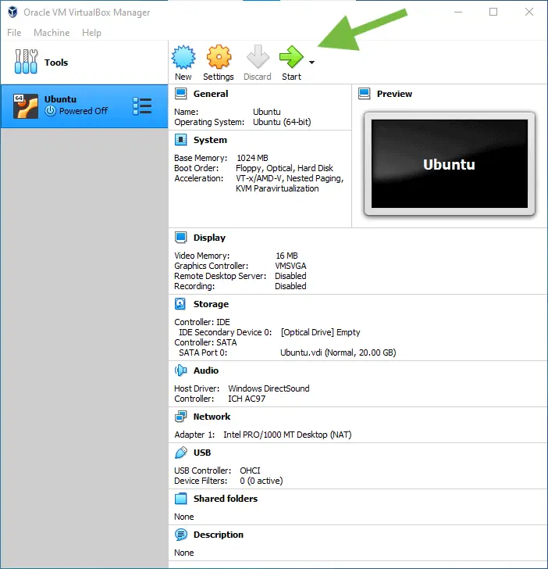Open the Settings gear icon
548x569 pixels.
pos(219,57)
